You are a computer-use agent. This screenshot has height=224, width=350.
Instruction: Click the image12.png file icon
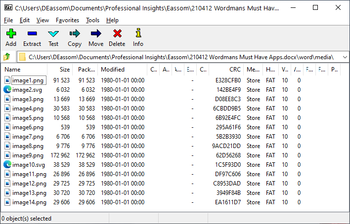tap(7, 183)
